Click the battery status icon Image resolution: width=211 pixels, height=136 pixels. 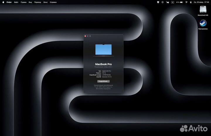click(x=181, y=2)
